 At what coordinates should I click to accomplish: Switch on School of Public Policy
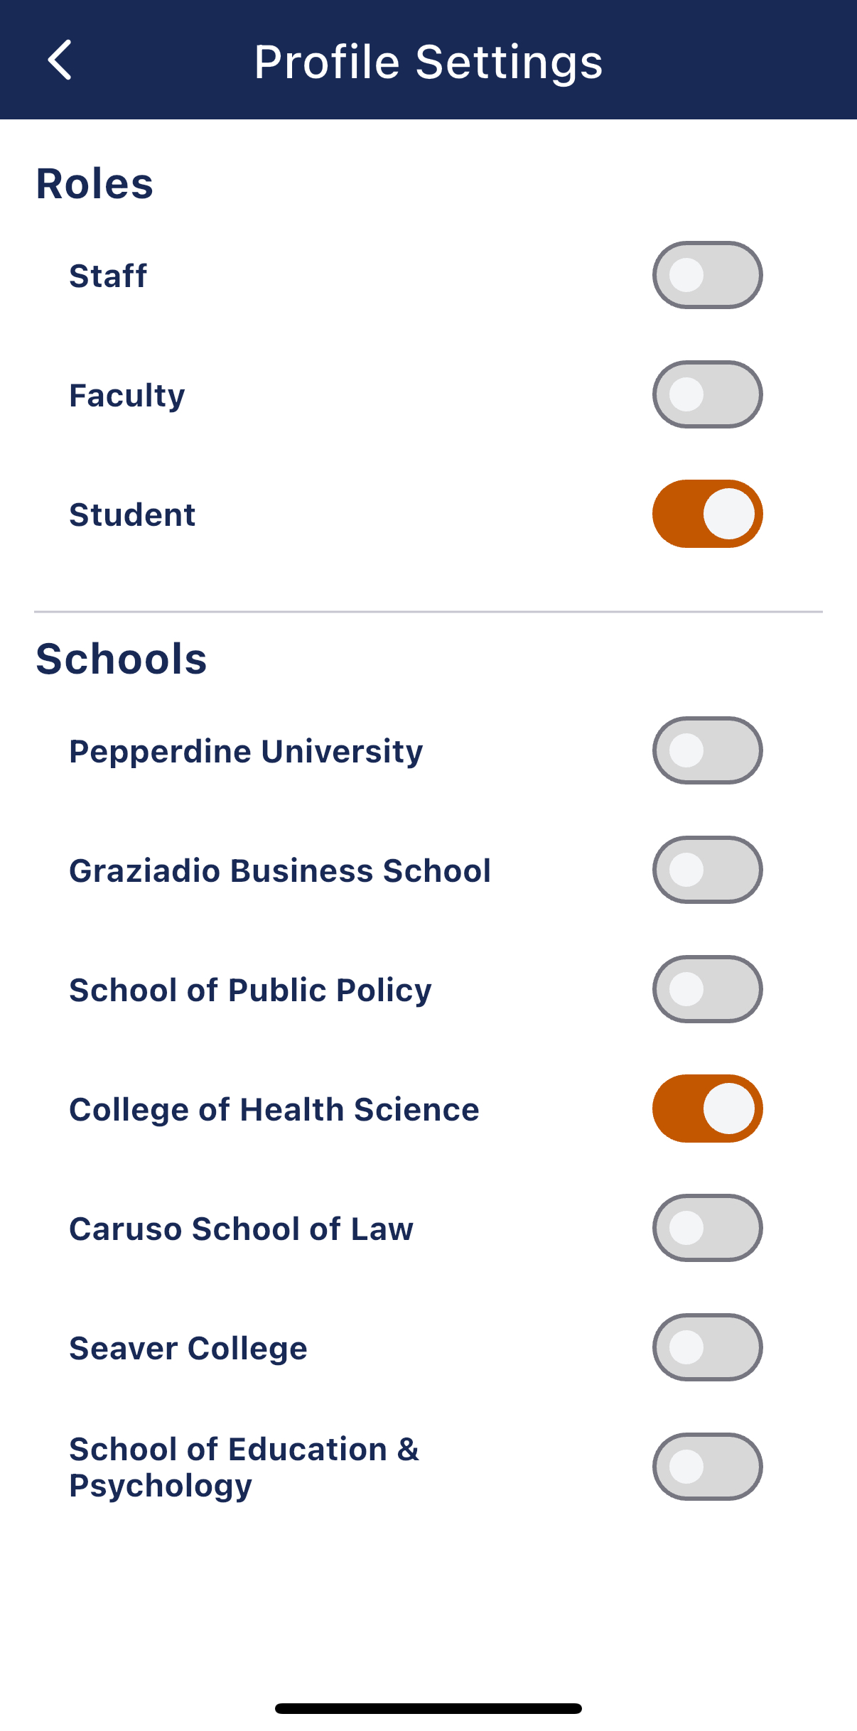point(707,989)
